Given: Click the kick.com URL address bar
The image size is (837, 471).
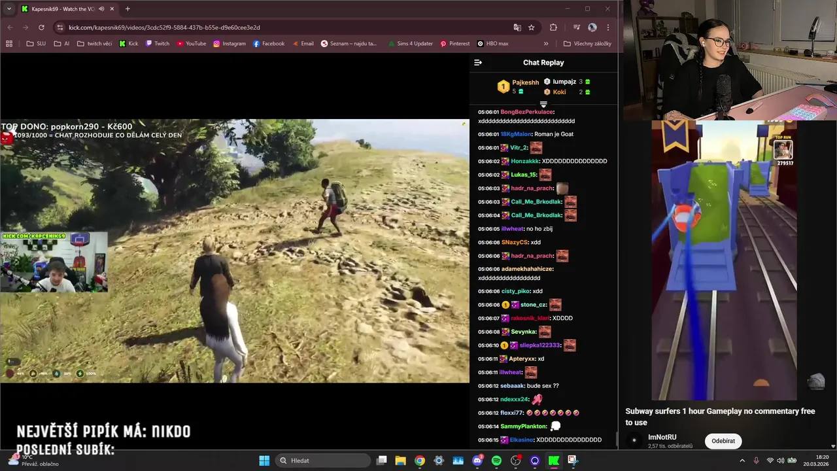Looking at the screenshot, I should [281, 27].
